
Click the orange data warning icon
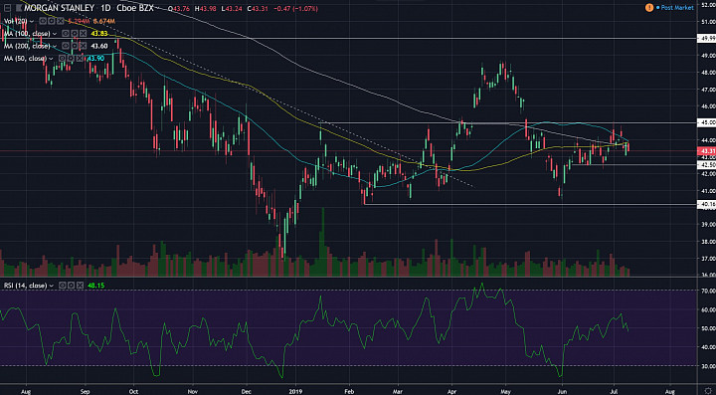[x=648, y=8]
